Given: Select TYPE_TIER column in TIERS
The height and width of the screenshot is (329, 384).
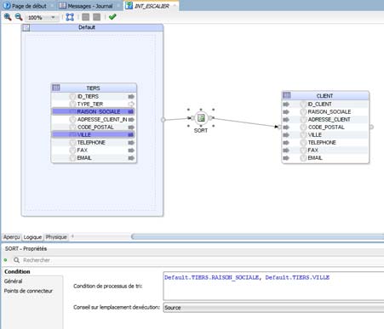Looking at the screenshot, I should point(94,105).
